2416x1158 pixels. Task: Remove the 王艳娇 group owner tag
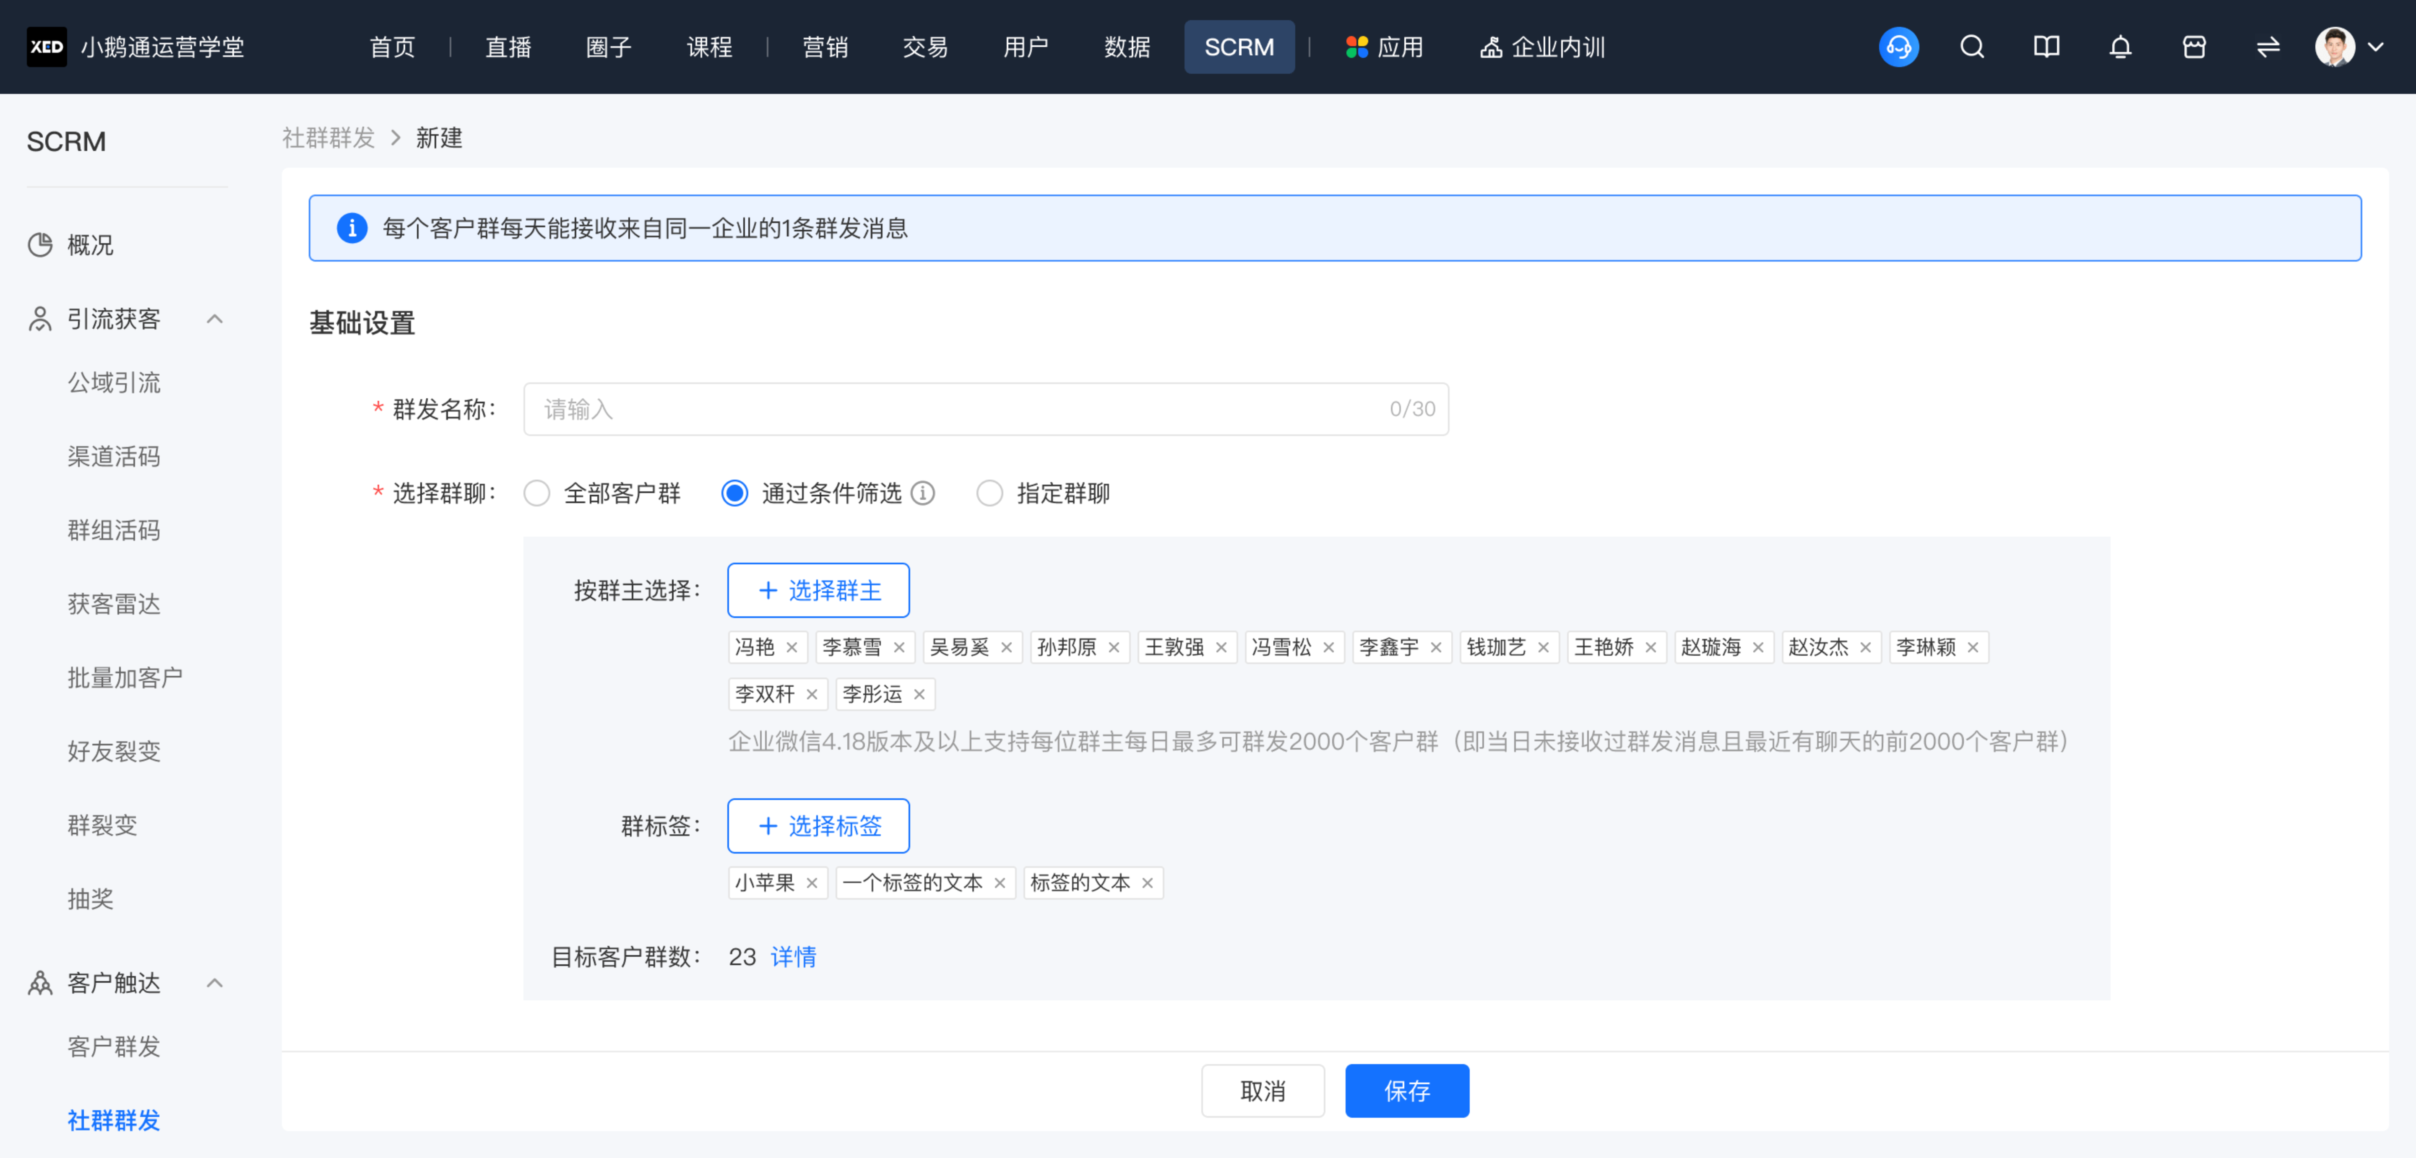1651,648
